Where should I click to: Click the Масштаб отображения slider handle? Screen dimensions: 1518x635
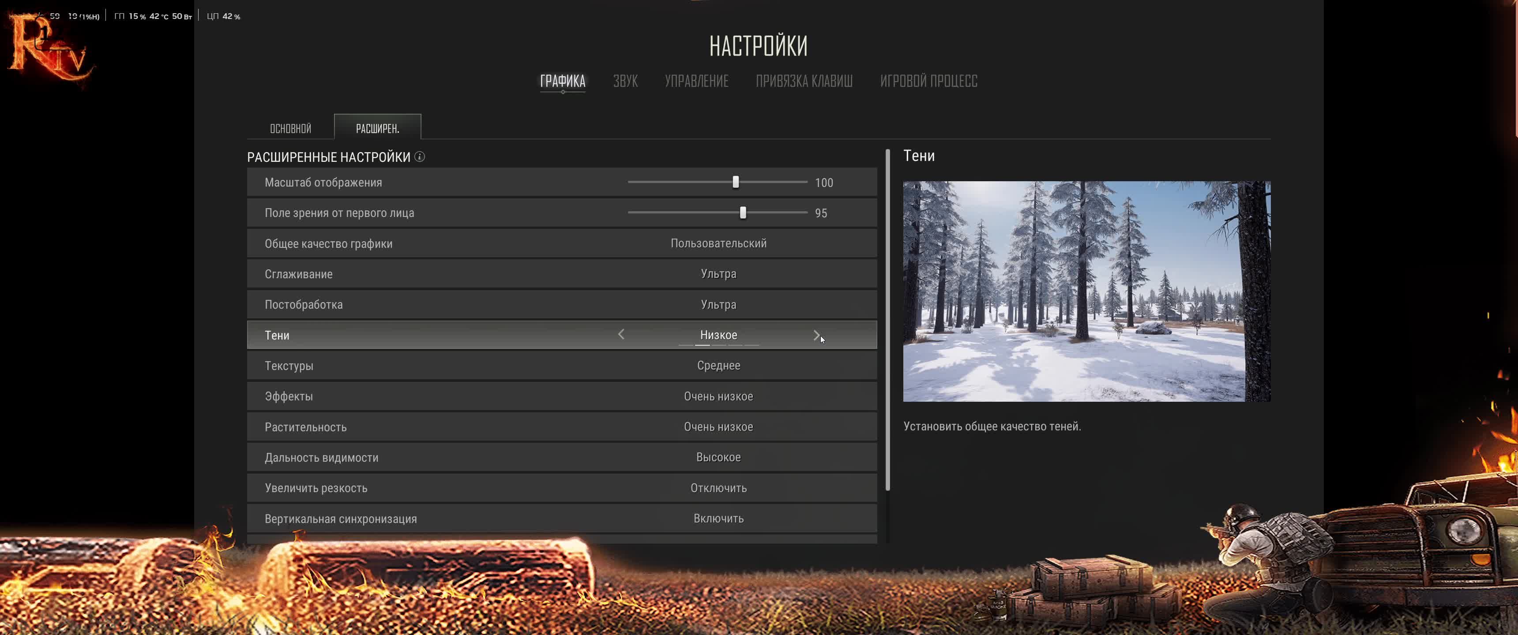click(x=736, y=182)
